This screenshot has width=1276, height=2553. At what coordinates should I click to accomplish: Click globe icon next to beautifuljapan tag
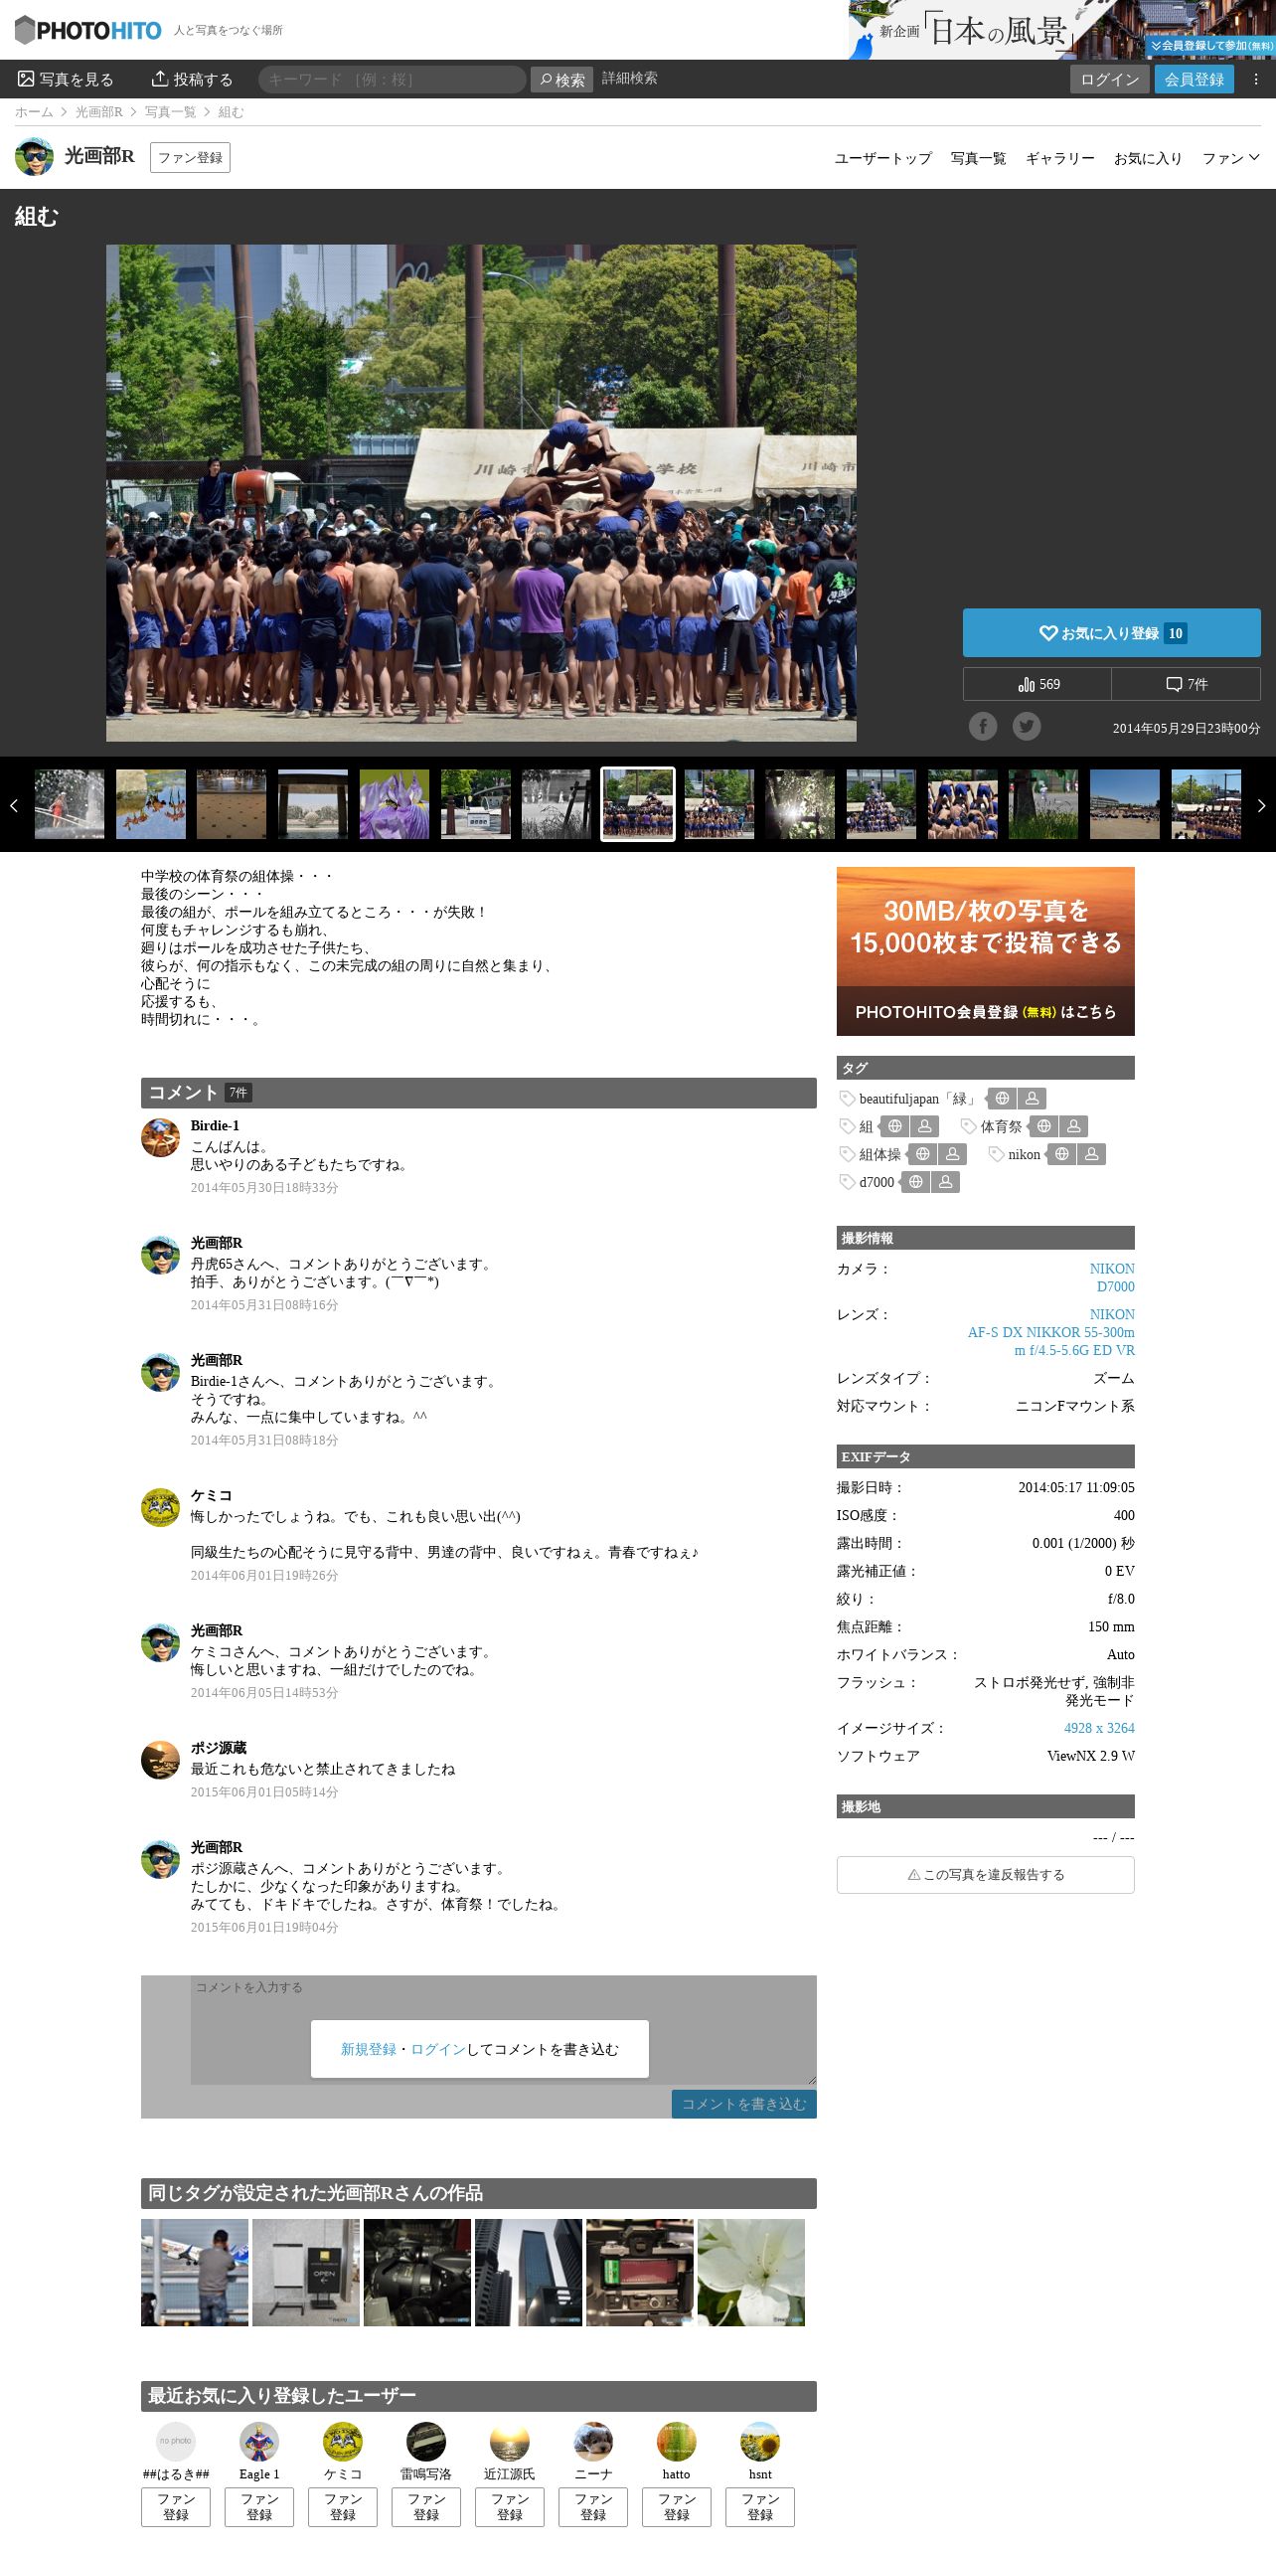point(1003,1099)
